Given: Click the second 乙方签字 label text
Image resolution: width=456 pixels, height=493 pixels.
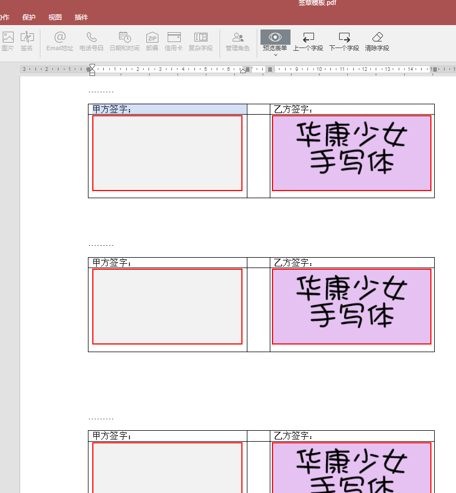Looking at the screenshot, I should 293,263.
